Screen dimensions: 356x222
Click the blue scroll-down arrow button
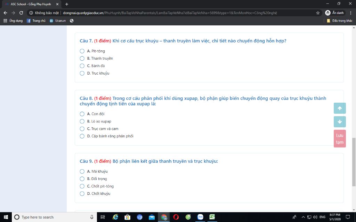pos(340,122)
